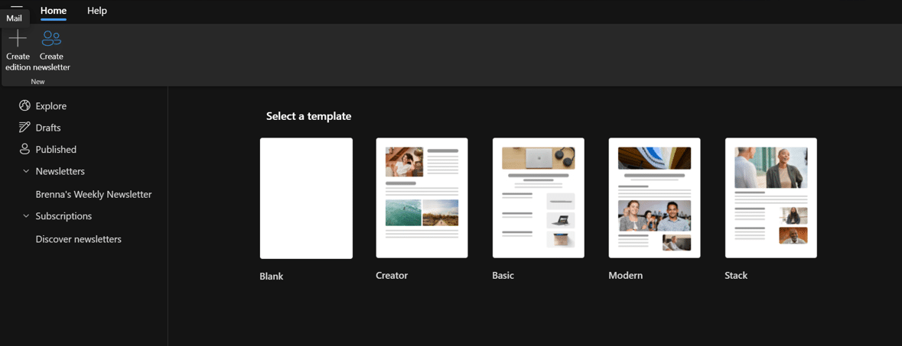Screen dimensions: 902x346
Task: Open the Drafts label in sidebar
Action: pyautogui.click(x=48, y=128)
